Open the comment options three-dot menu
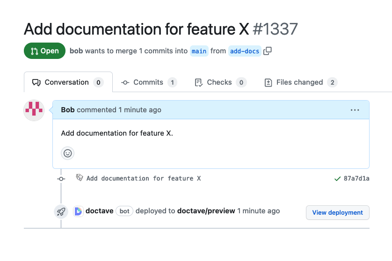Viewport: 392px width, 261px height. 355,110
